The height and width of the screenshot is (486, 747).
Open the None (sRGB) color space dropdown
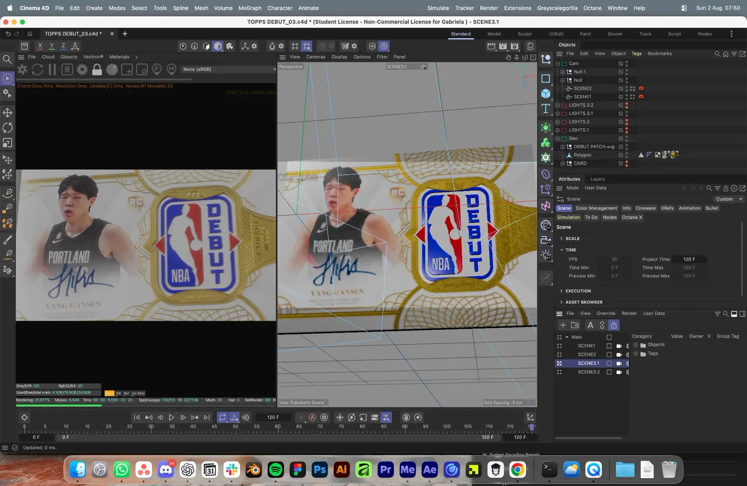(x=229, y=69)
